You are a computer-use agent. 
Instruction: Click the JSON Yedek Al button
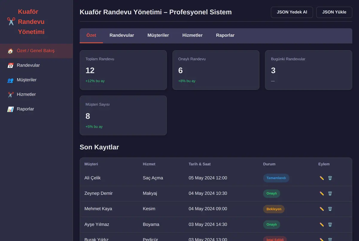coord(292,12)
